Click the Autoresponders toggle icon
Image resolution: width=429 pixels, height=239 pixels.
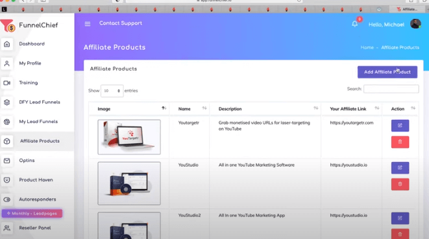(7, 199)
